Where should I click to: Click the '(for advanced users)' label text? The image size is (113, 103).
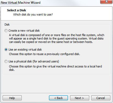coord(46,61)
